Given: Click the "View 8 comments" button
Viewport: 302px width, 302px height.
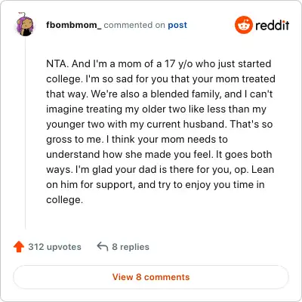Looking at the screenshot, I should tap(151, 277).
